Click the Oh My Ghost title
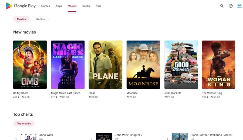243x140 pixels. pyautogui.click(x=21, y=93)
